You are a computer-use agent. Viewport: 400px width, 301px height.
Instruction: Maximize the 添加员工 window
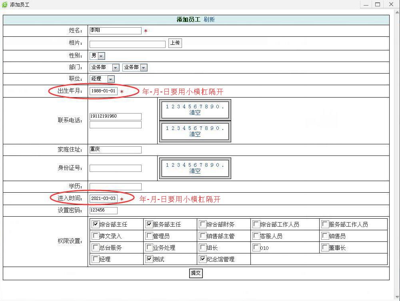377,4
